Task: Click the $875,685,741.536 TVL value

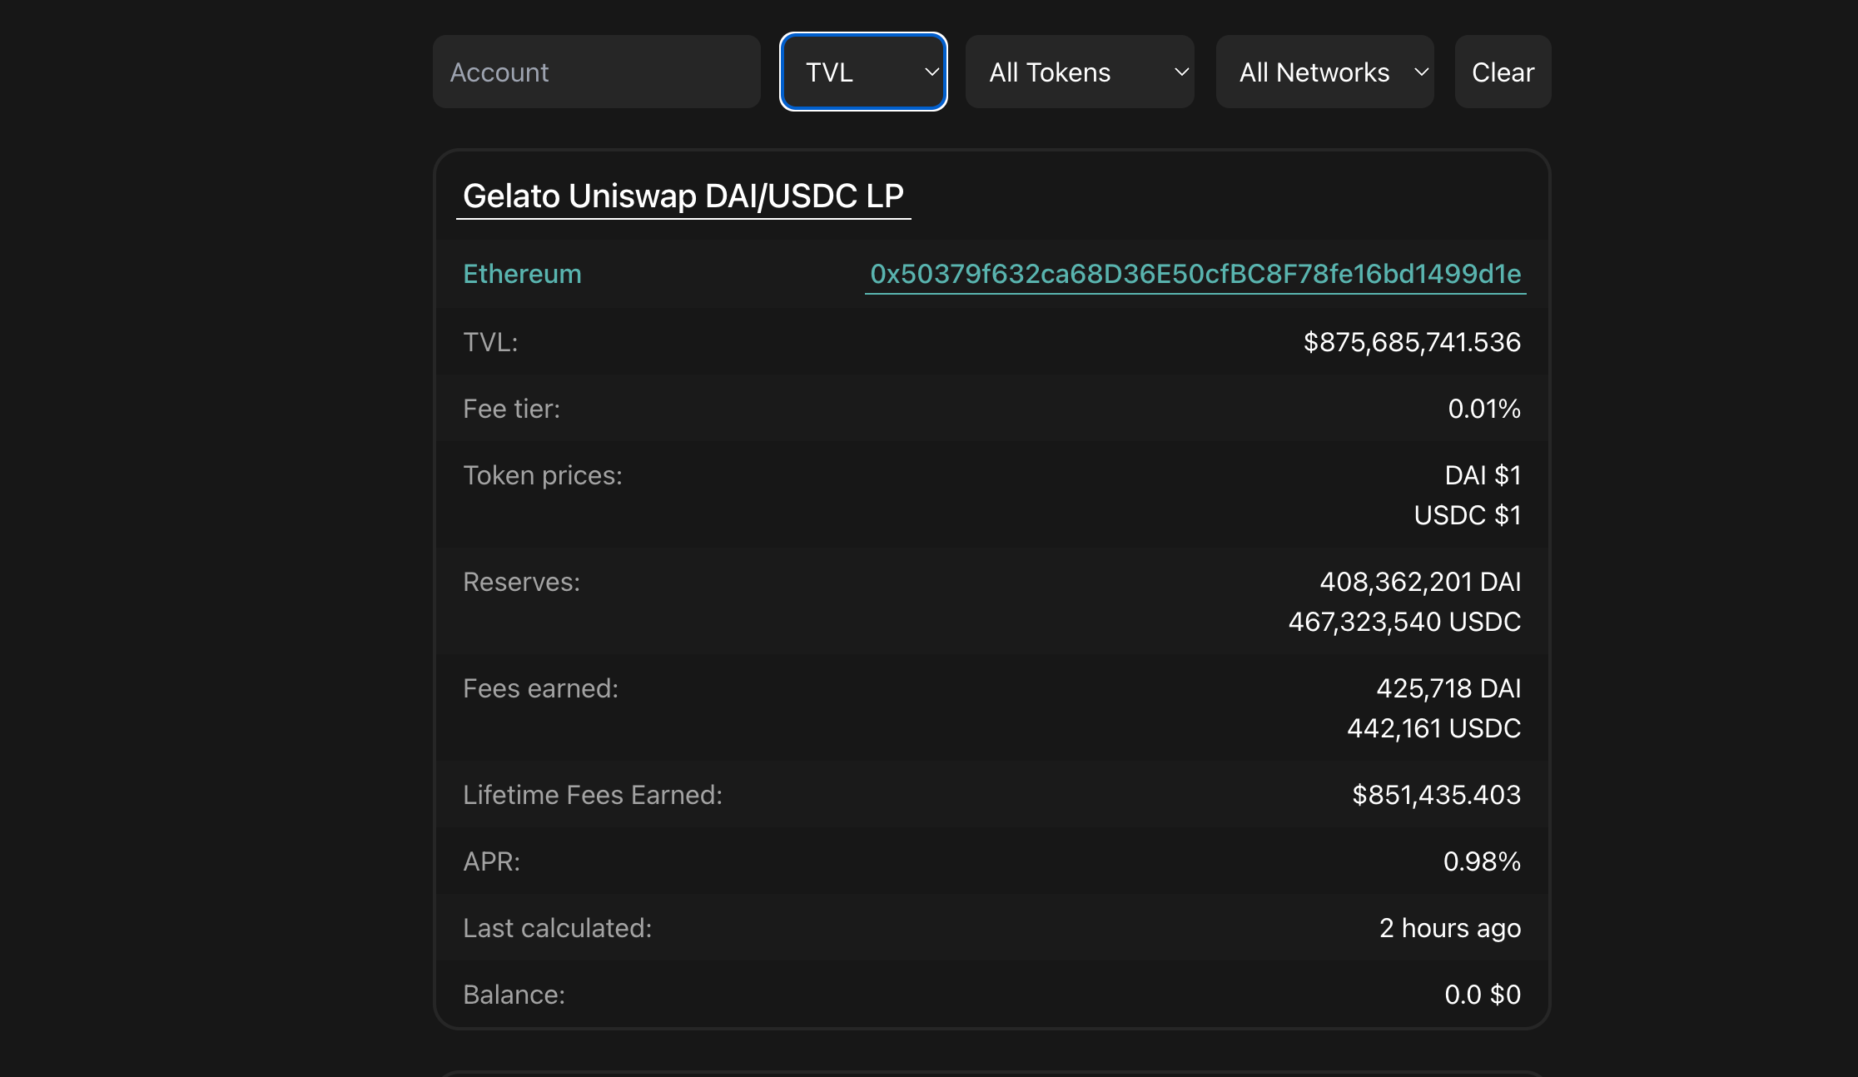Action: 1412,342
